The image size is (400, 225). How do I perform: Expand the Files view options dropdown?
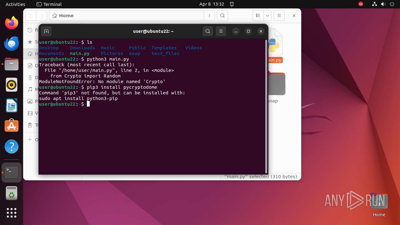tap(267, 16)
